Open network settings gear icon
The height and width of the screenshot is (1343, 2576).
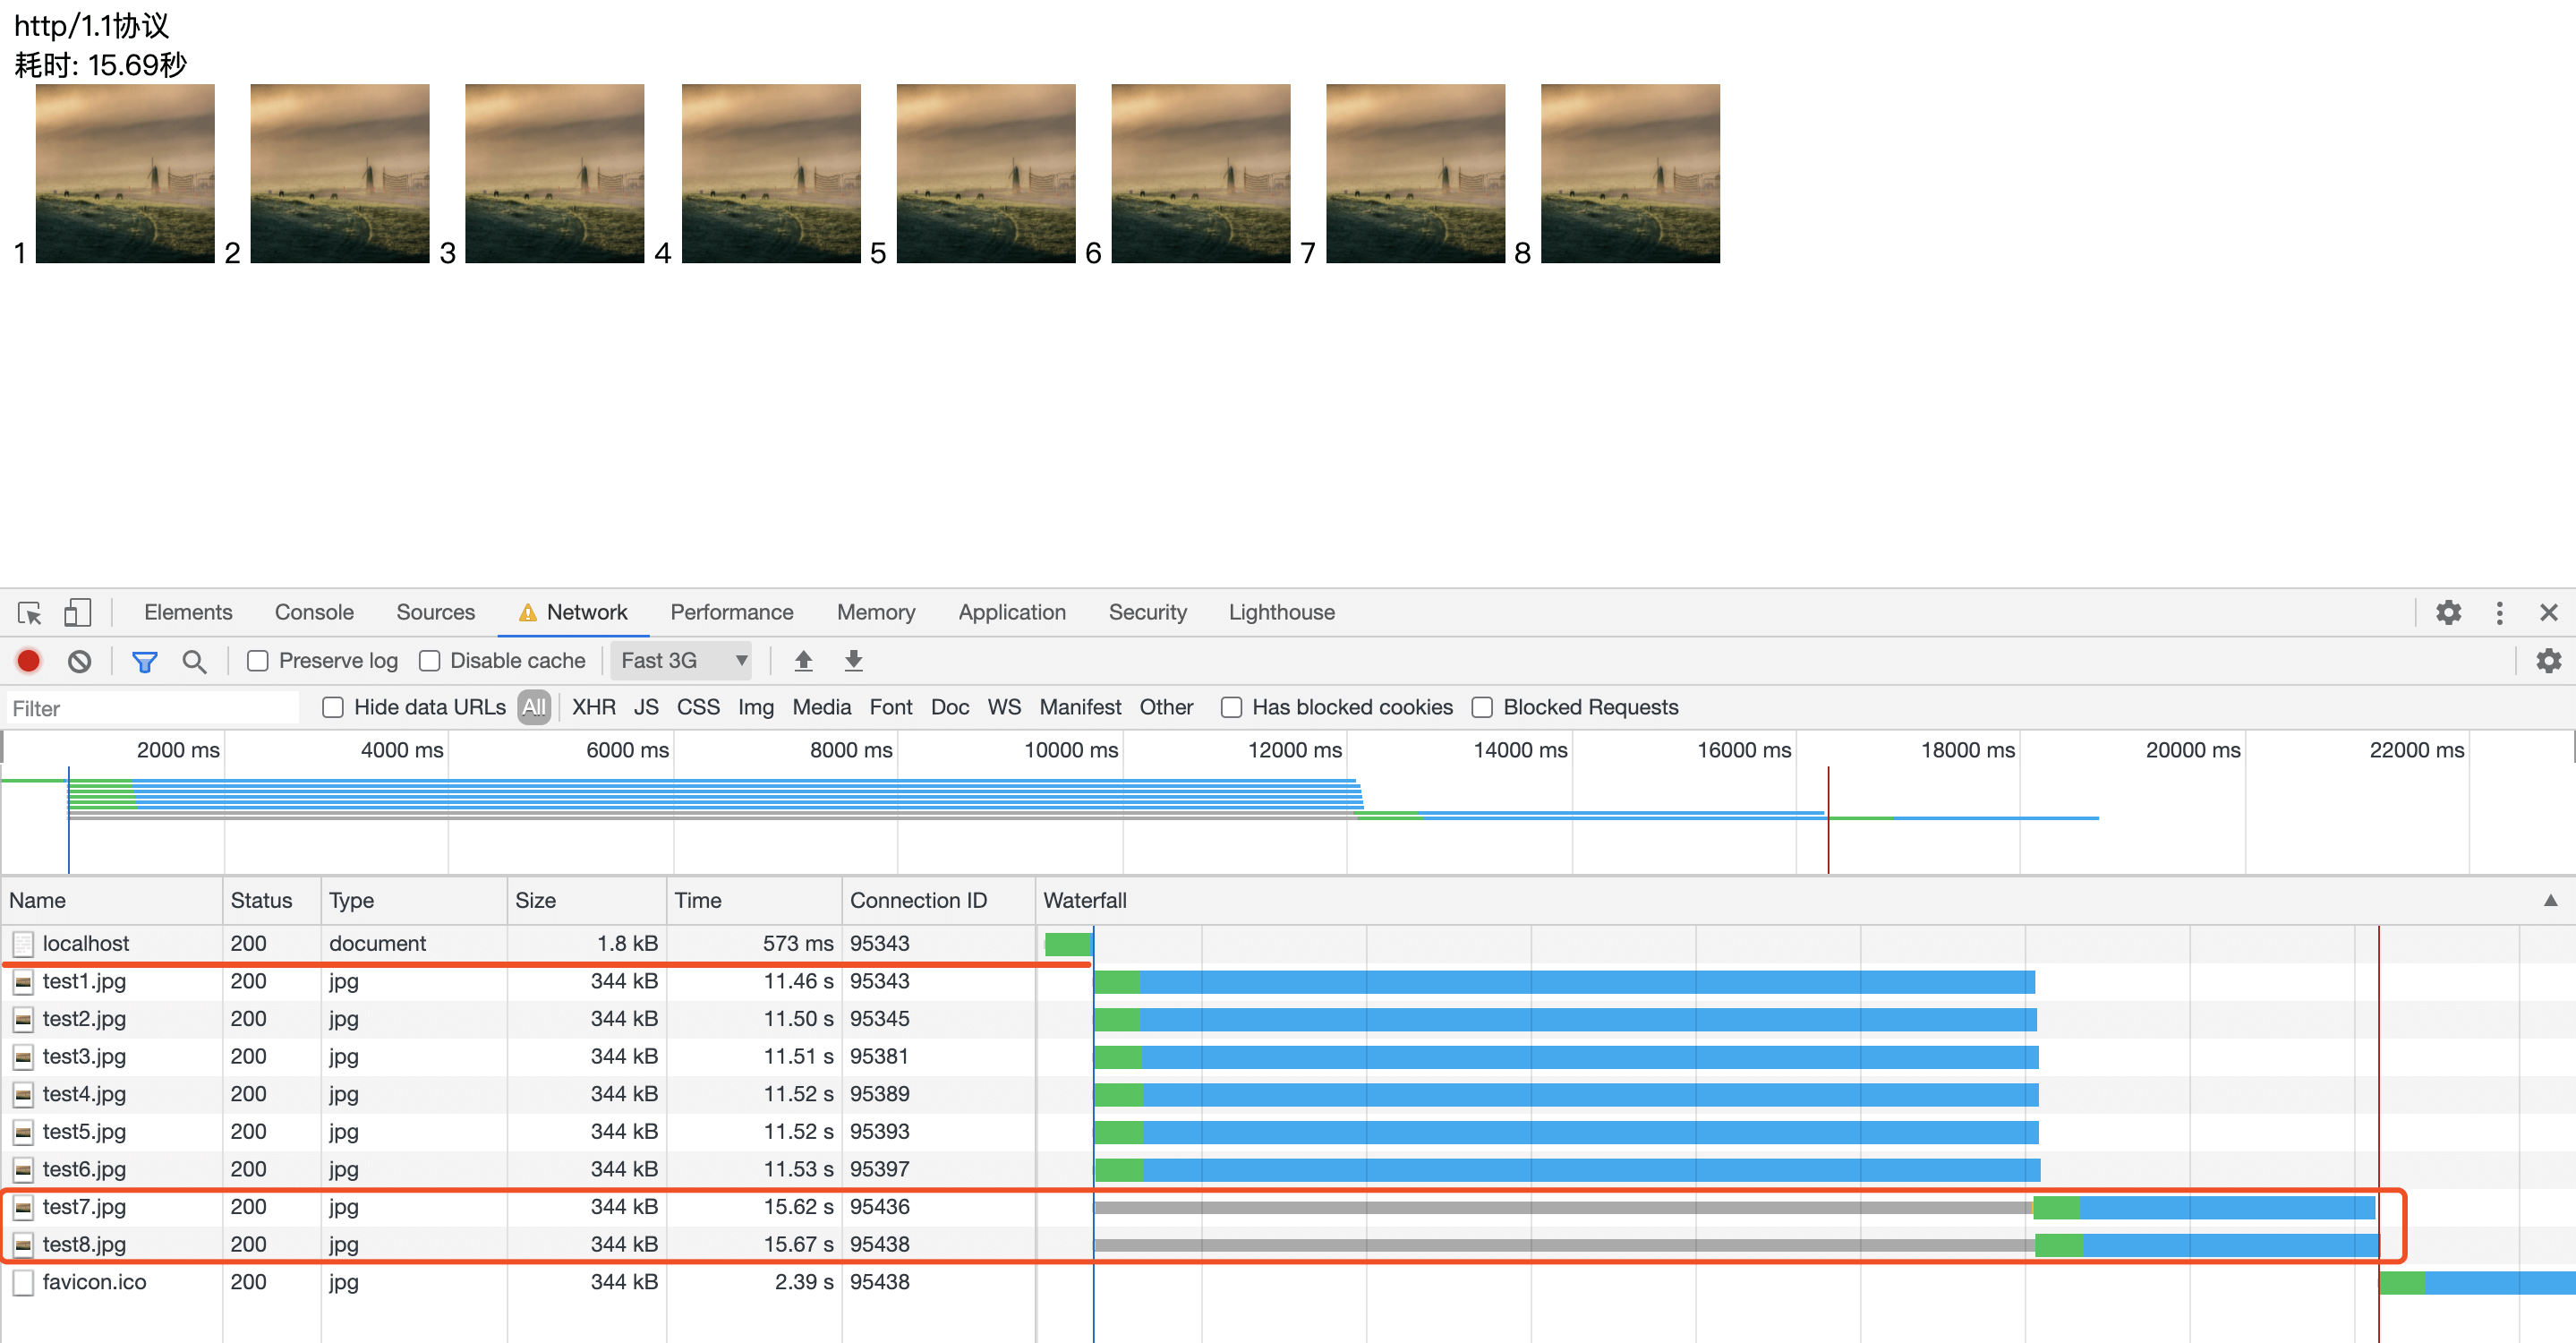pyautogui.click(x=2548, y=661)
